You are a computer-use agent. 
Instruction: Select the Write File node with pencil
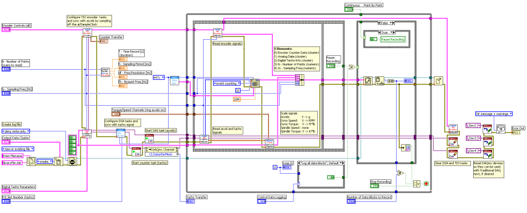point(367,81)
